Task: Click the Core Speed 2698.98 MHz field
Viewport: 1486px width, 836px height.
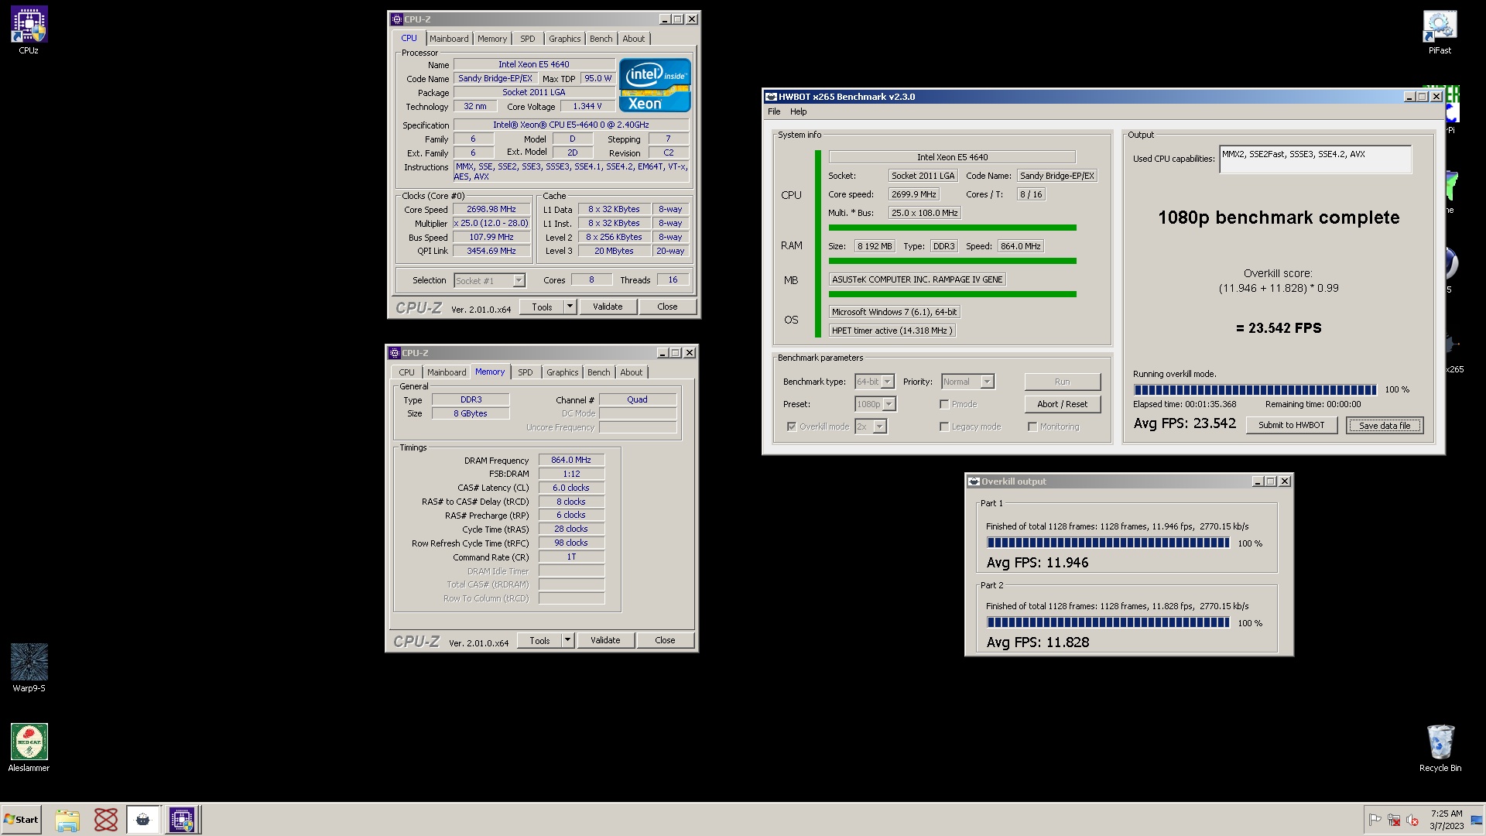Action: [x=491, y=209]
